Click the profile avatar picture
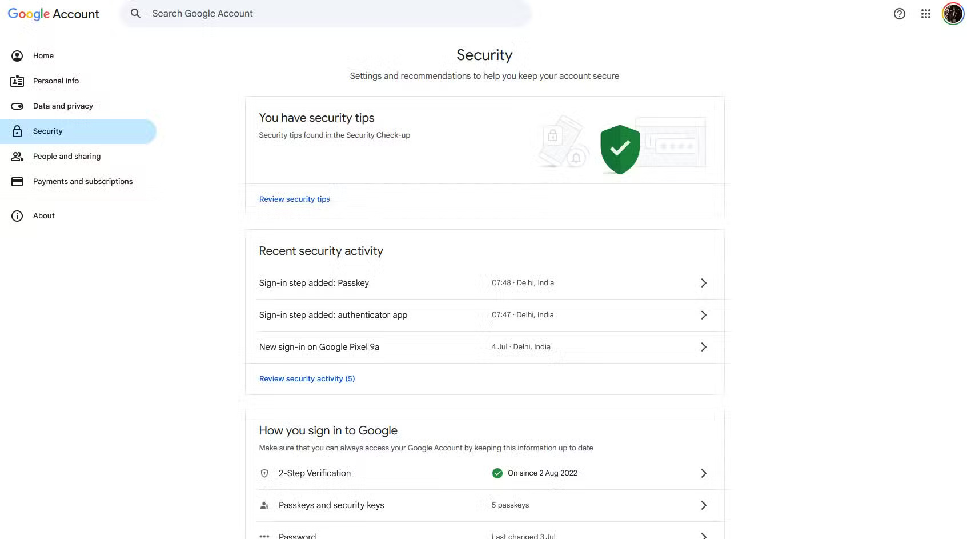This screenshot has width=967, height=539. point(953,14)
